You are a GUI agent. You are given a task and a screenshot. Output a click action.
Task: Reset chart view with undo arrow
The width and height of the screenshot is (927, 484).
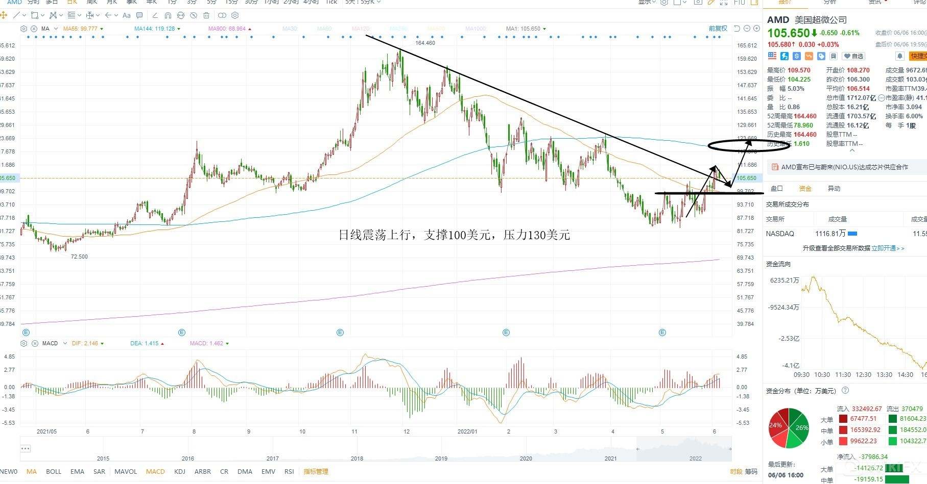pos(736,29)
